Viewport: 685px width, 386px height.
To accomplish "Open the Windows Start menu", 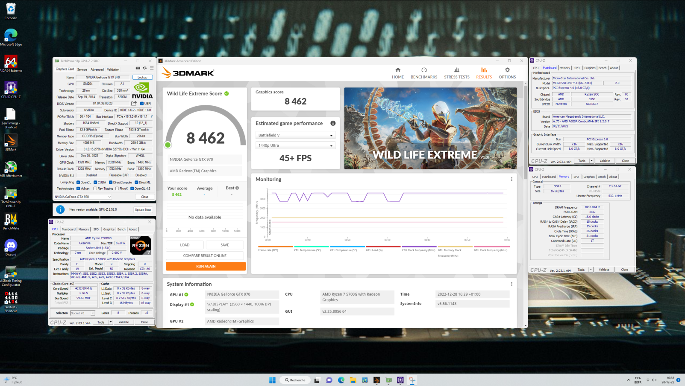I will (272, 380).
